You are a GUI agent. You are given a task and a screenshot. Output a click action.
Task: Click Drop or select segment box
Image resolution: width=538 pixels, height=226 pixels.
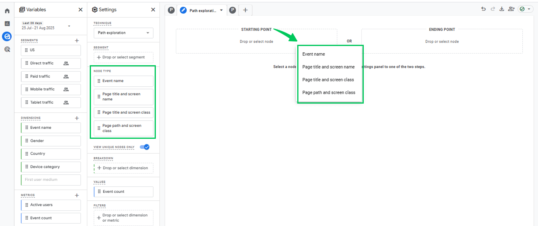pos(123,57)
